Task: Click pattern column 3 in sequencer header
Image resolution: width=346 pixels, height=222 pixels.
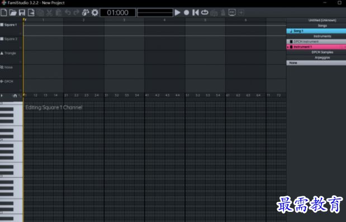Action: (x=124, y=20)
